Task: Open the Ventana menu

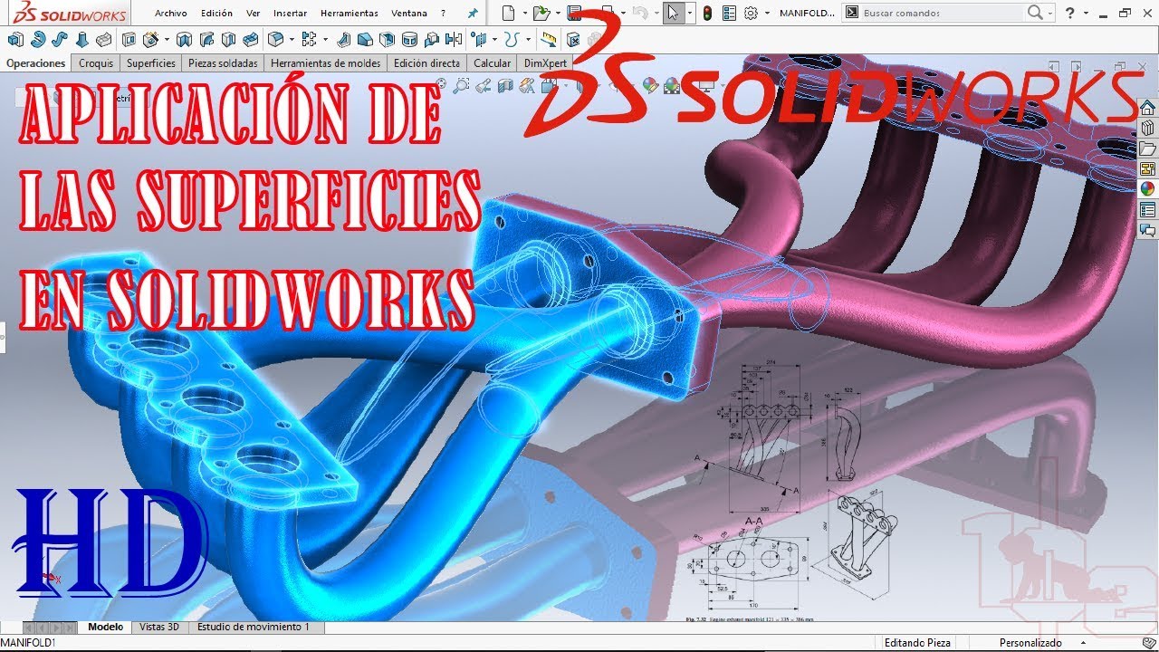Action: (x=409, y=13)
